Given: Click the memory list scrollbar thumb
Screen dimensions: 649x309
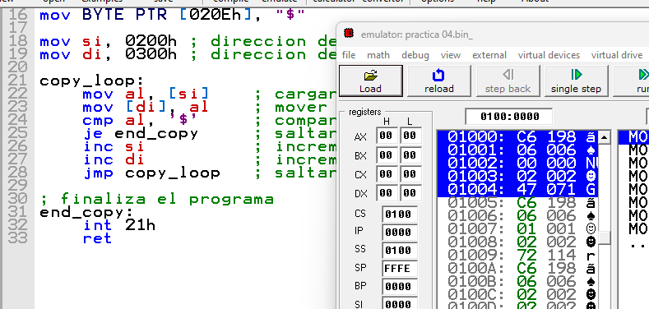Looking at the screenshot, I should (605, 238).
